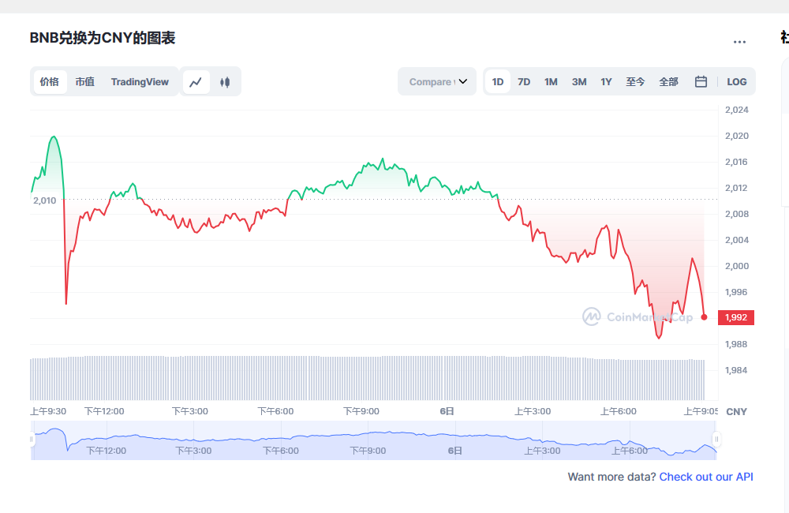The image size is (789, 513).
Task: Click the 1,992 current price label
Action: (x=735, y=318)
